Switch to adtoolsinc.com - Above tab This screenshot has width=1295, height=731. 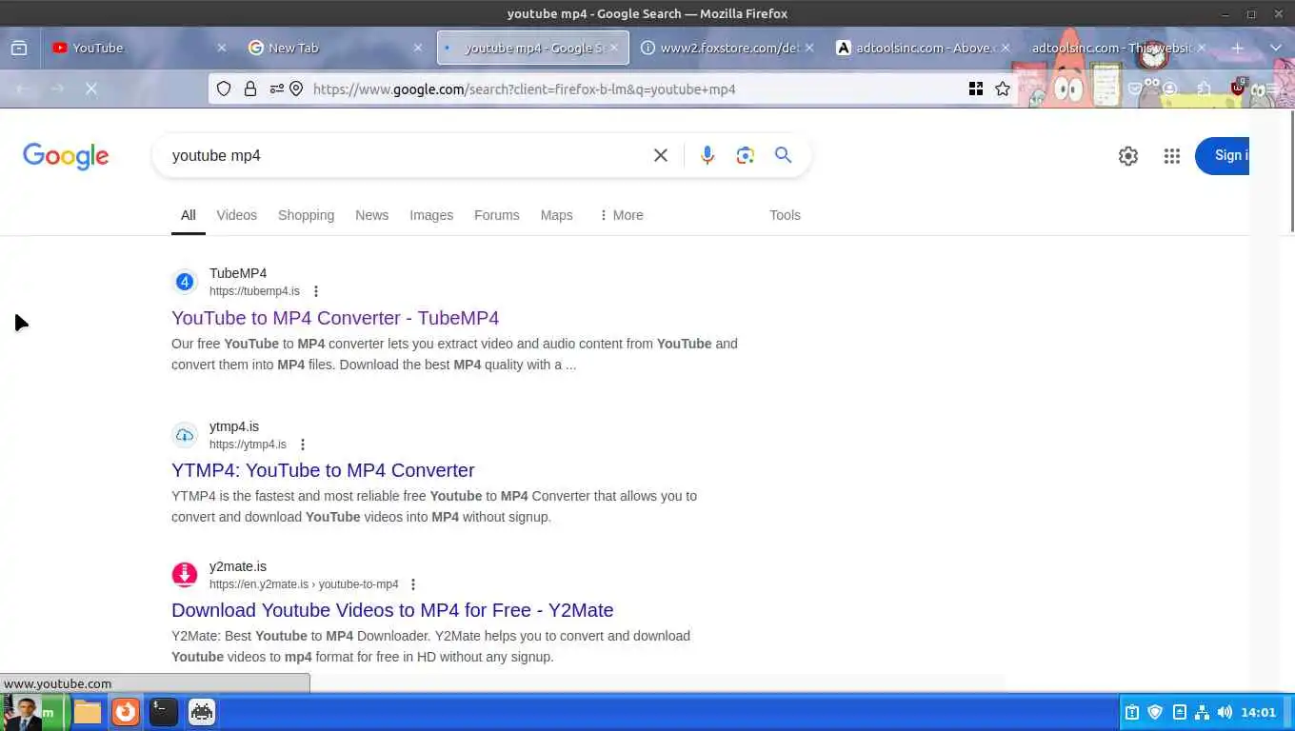(923, 48)
